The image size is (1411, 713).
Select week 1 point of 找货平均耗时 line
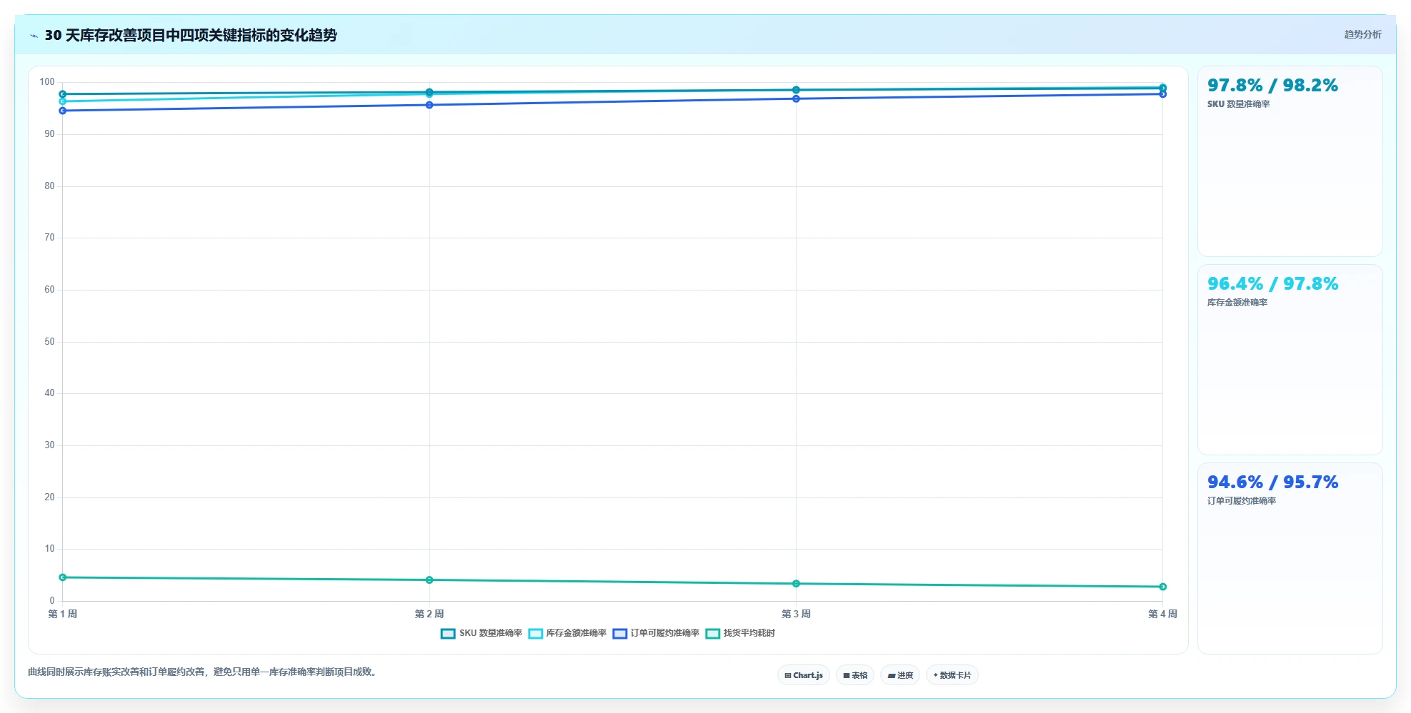pyautogui.click(x=63, y=577)
